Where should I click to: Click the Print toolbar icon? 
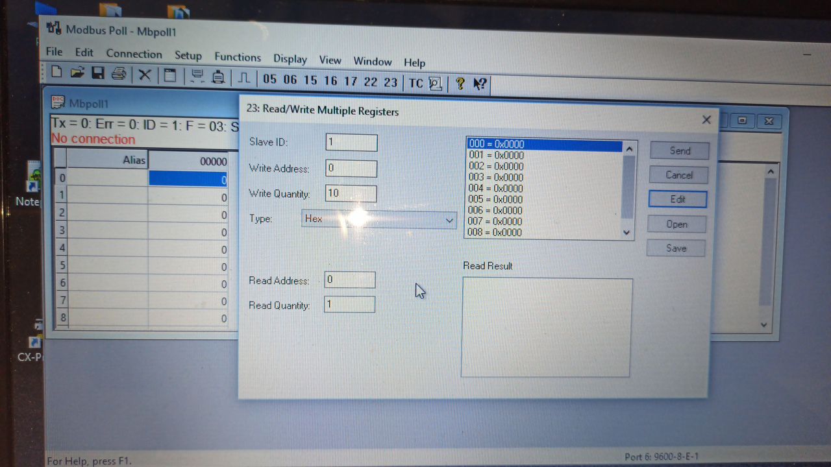pyautogui.click(x=118, y=73)
